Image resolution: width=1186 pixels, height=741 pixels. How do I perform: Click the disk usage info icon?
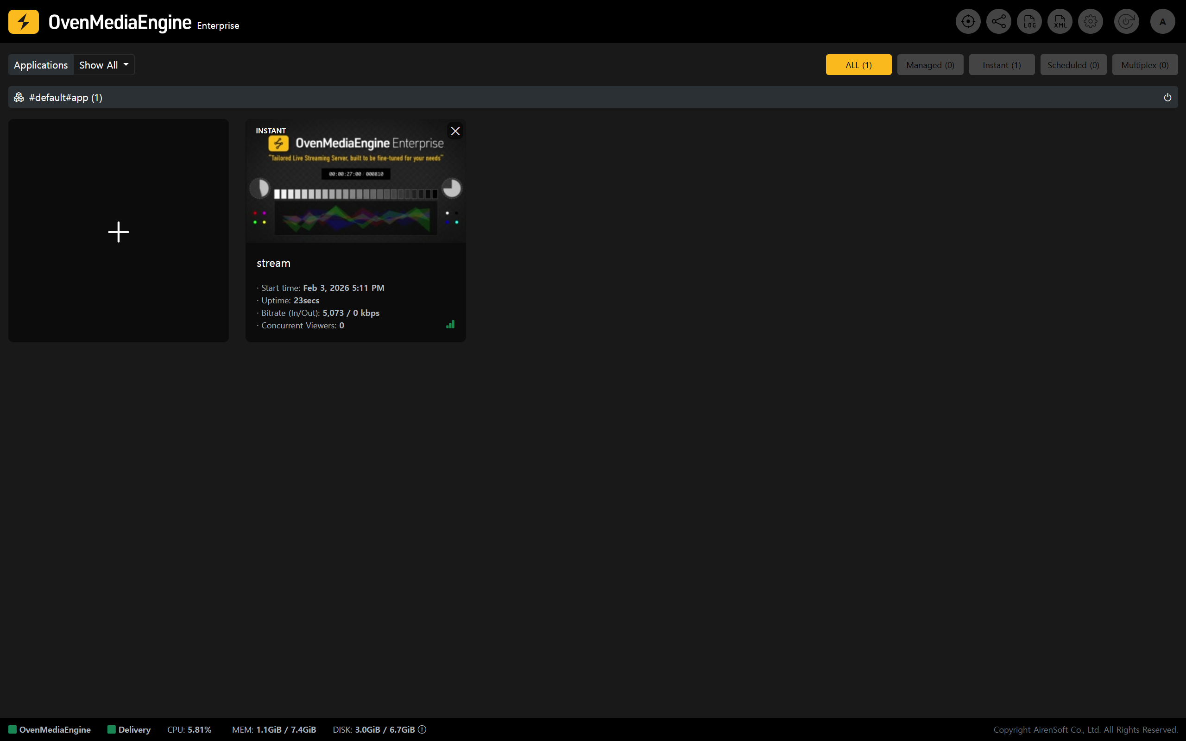[x=422, y=729]
